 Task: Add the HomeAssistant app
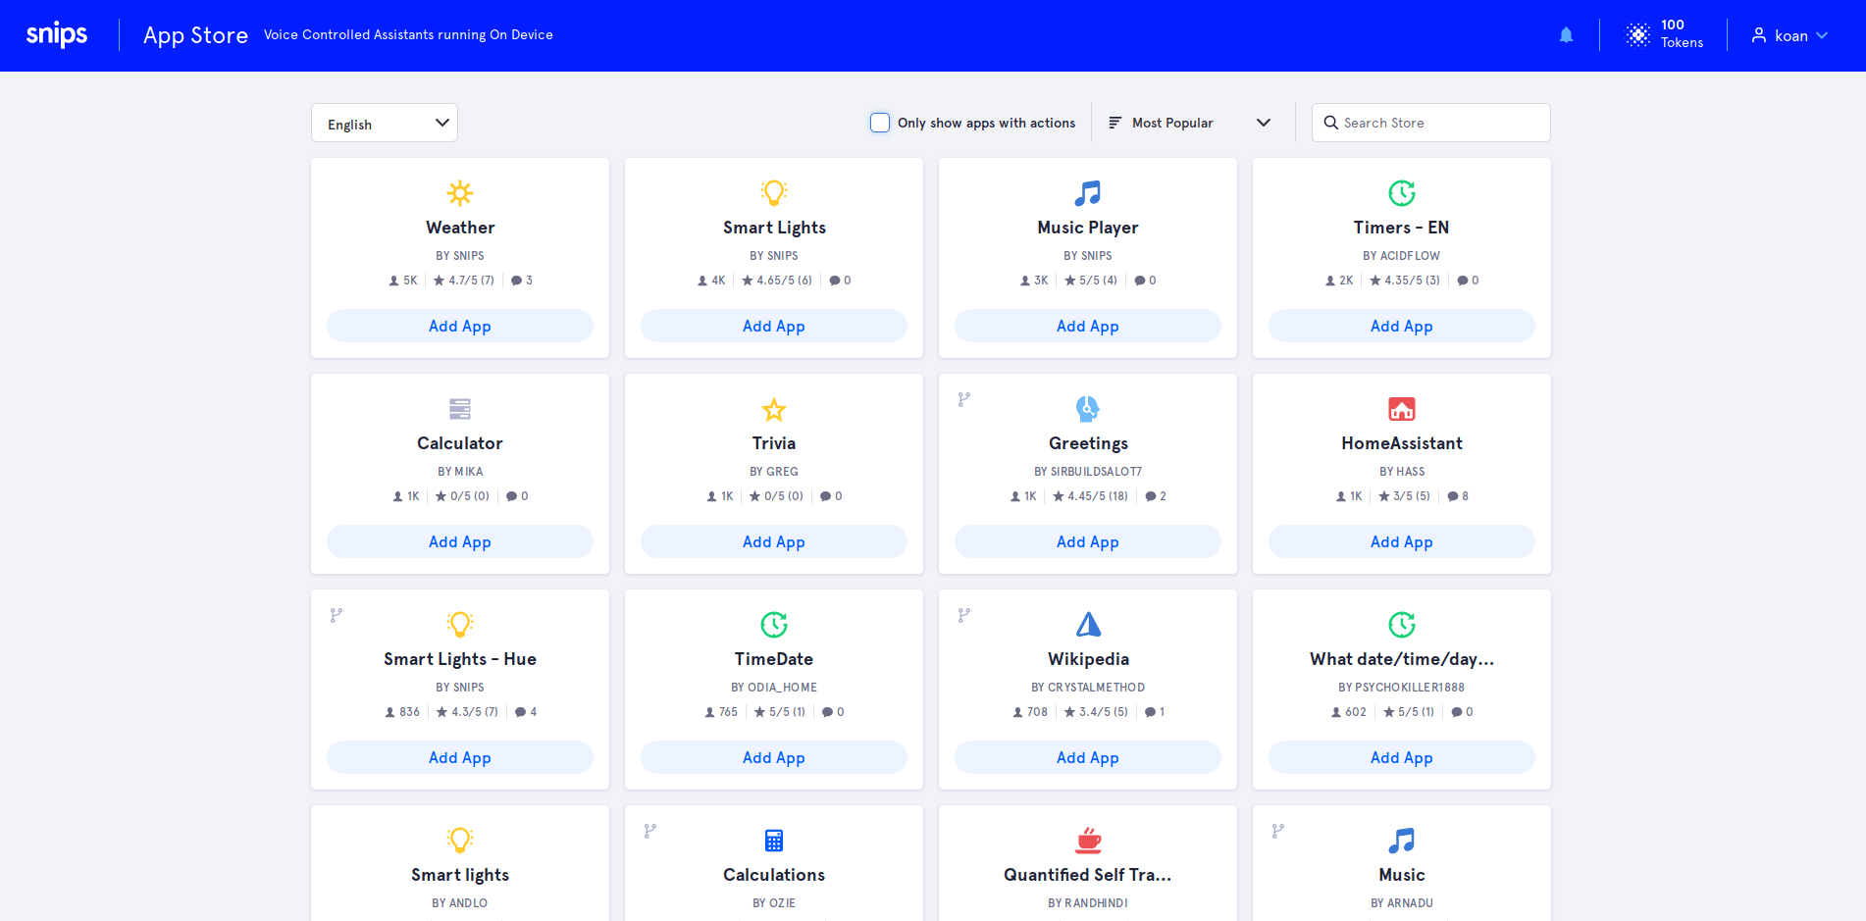[1402, 541]
